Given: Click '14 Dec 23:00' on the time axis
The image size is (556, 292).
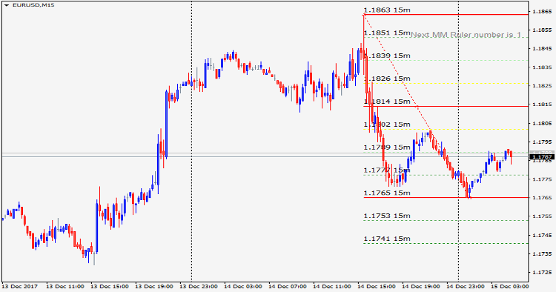Looking at the screenshot, I should click(466, 286).
